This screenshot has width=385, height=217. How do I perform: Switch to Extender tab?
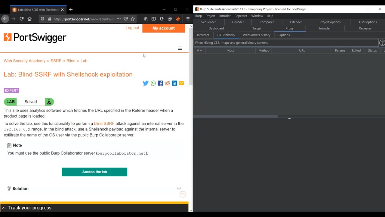point(296,22)
